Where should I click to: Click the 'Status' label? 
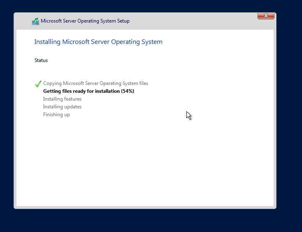[x=41, y=60]
